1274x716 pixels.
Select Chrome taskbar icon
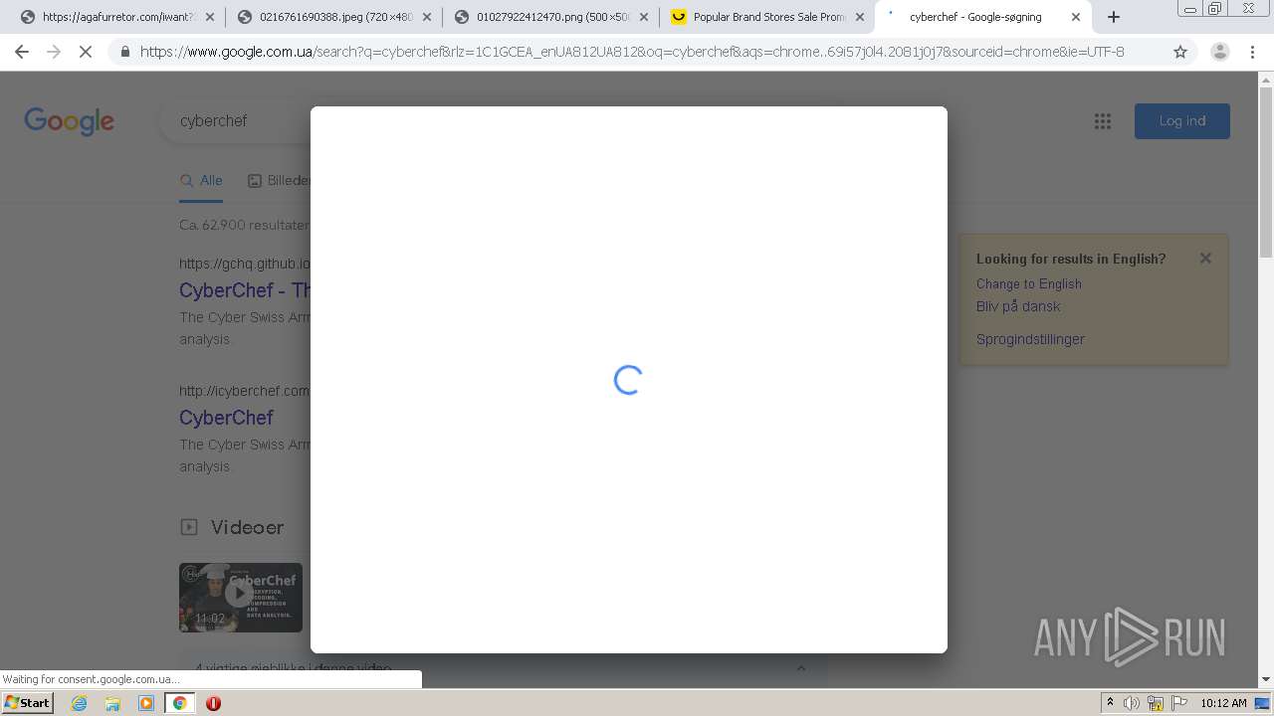click(x=180, y=703)
